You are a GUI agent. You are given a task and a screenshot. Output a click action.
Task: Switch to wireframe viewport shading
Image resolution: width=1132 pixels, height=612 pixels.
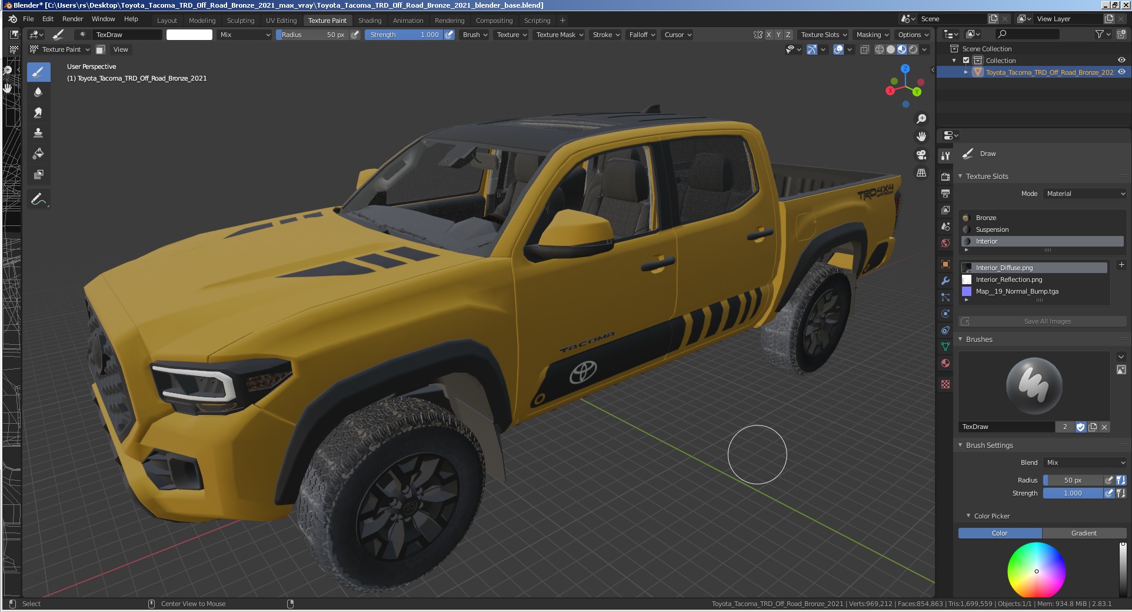point(880,49)
